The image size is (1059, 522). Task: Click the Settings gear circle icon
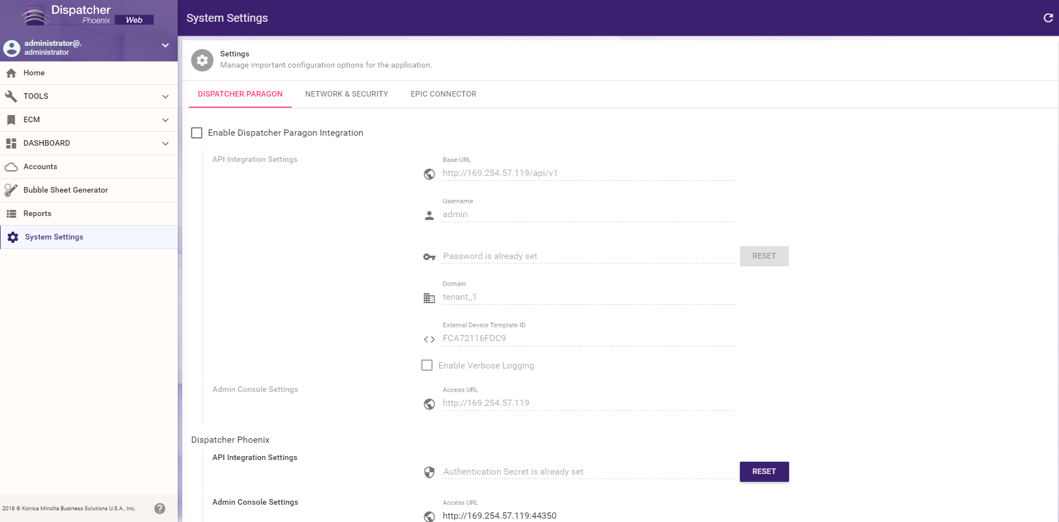click(202, 60)
